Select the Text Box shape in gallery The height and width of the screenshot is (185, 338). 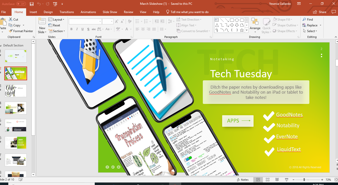(217, 20)
